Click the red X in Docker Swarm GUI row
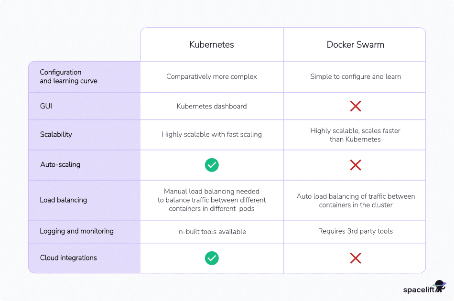Screen dimensions: 454x301 [356, 106]
